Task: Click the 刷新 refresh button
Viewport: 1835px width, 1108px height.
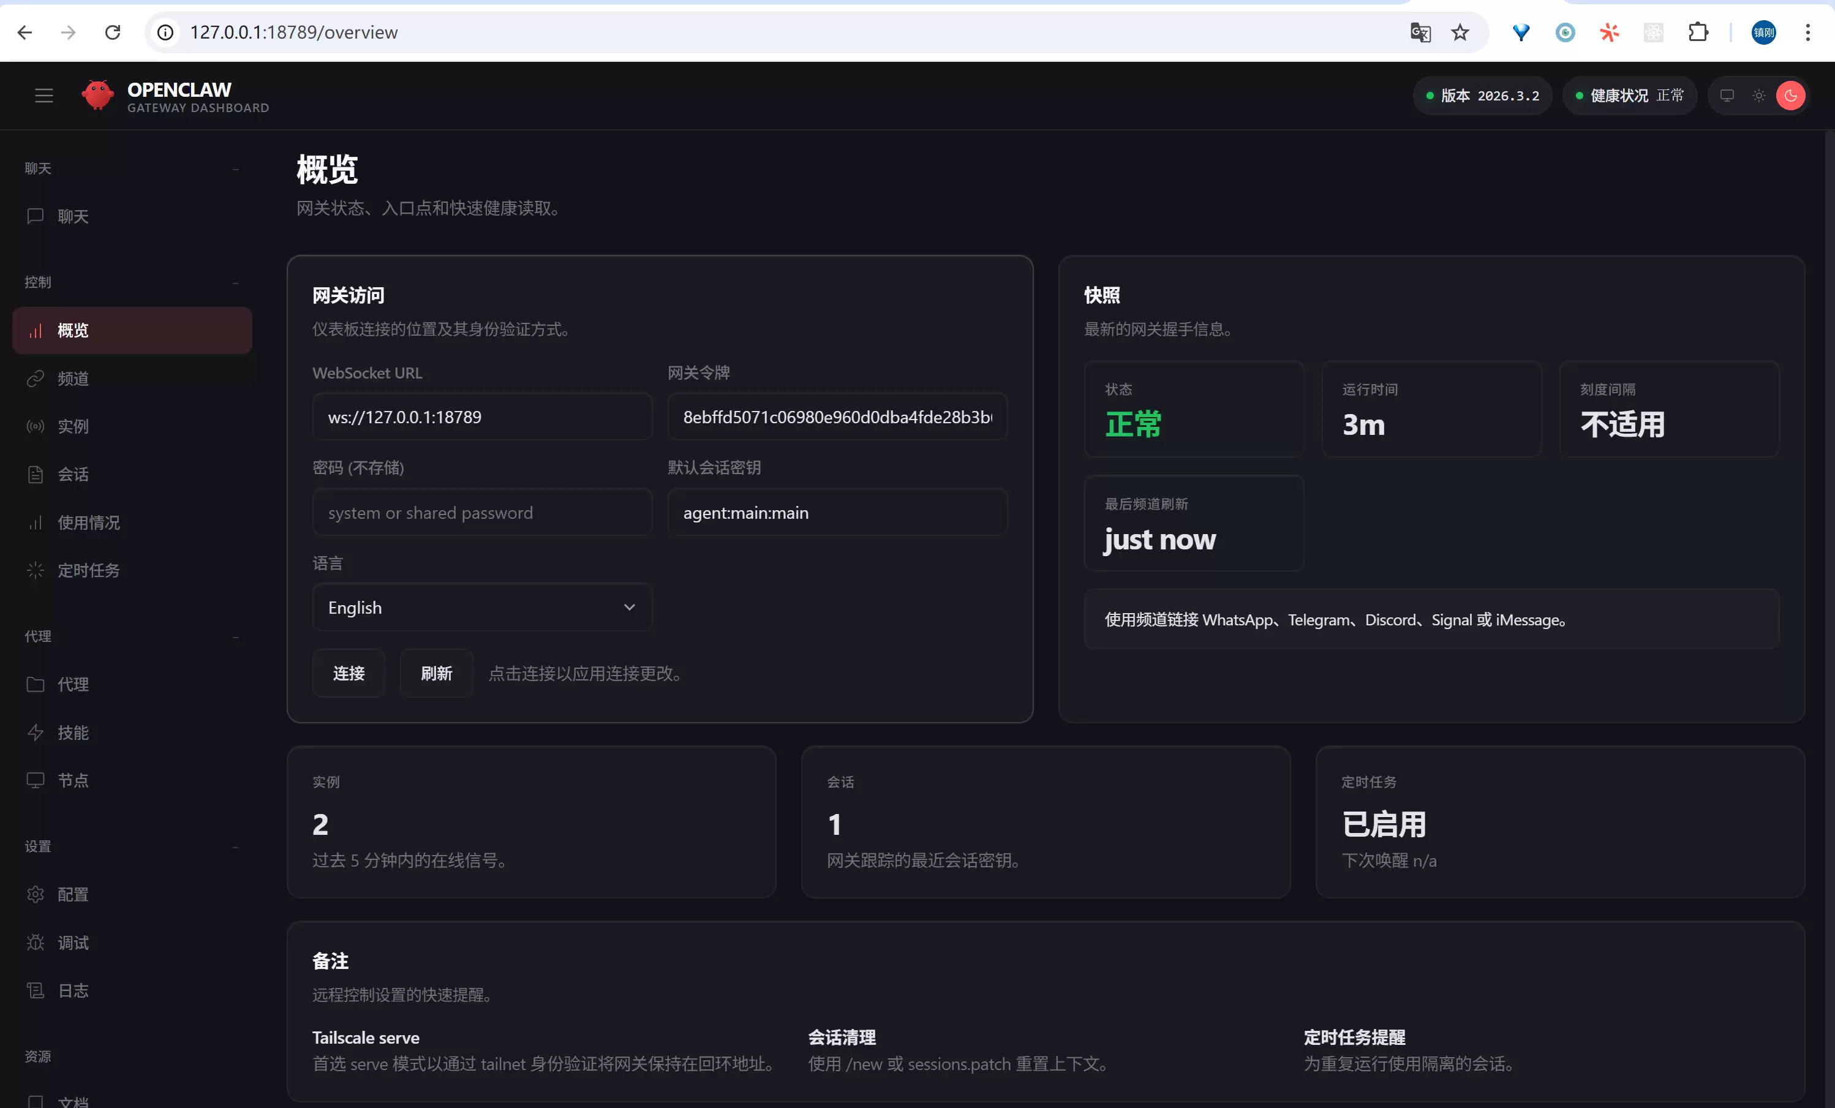Action: pyautogui.click(x=435, y=673)
